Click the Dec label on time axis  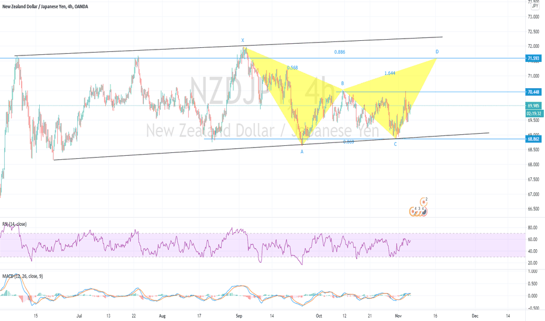[475, 316]
